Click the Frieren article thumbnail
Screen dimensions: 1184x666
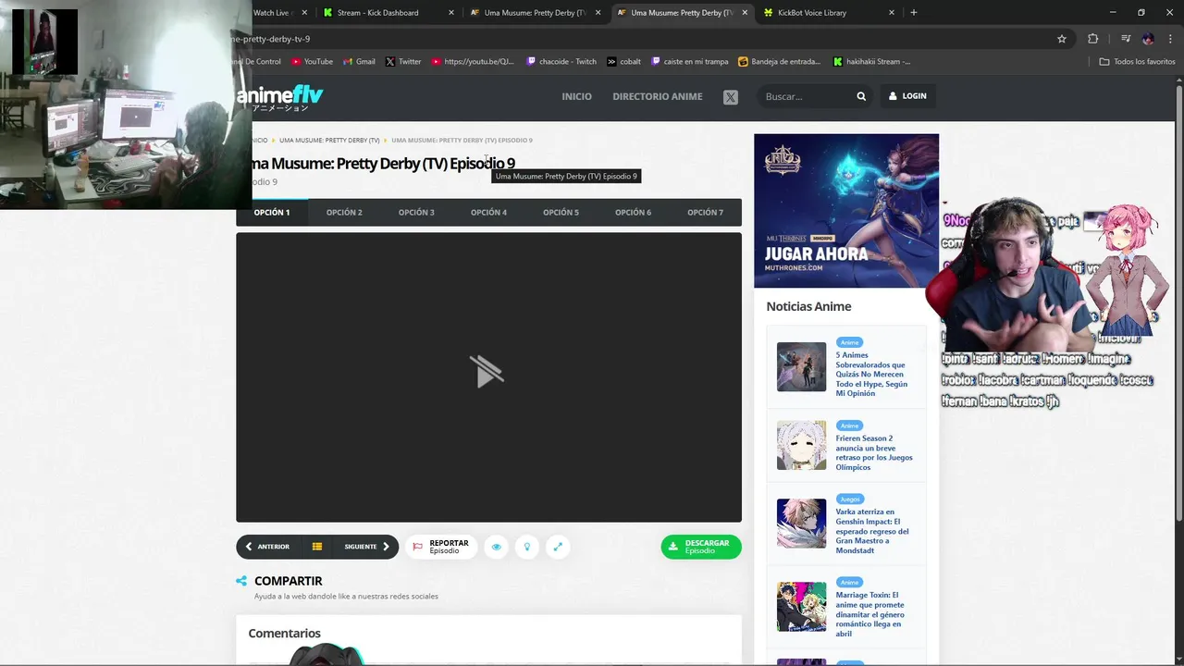pyautogui.click(x=801, y=446)
